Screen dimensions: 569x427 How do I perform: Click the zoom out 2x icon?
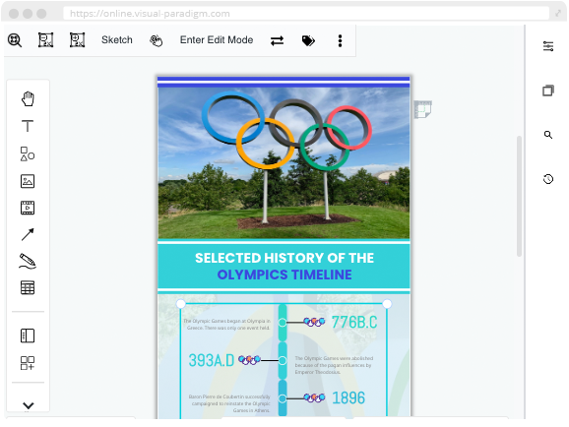click(x=46, y=40)
